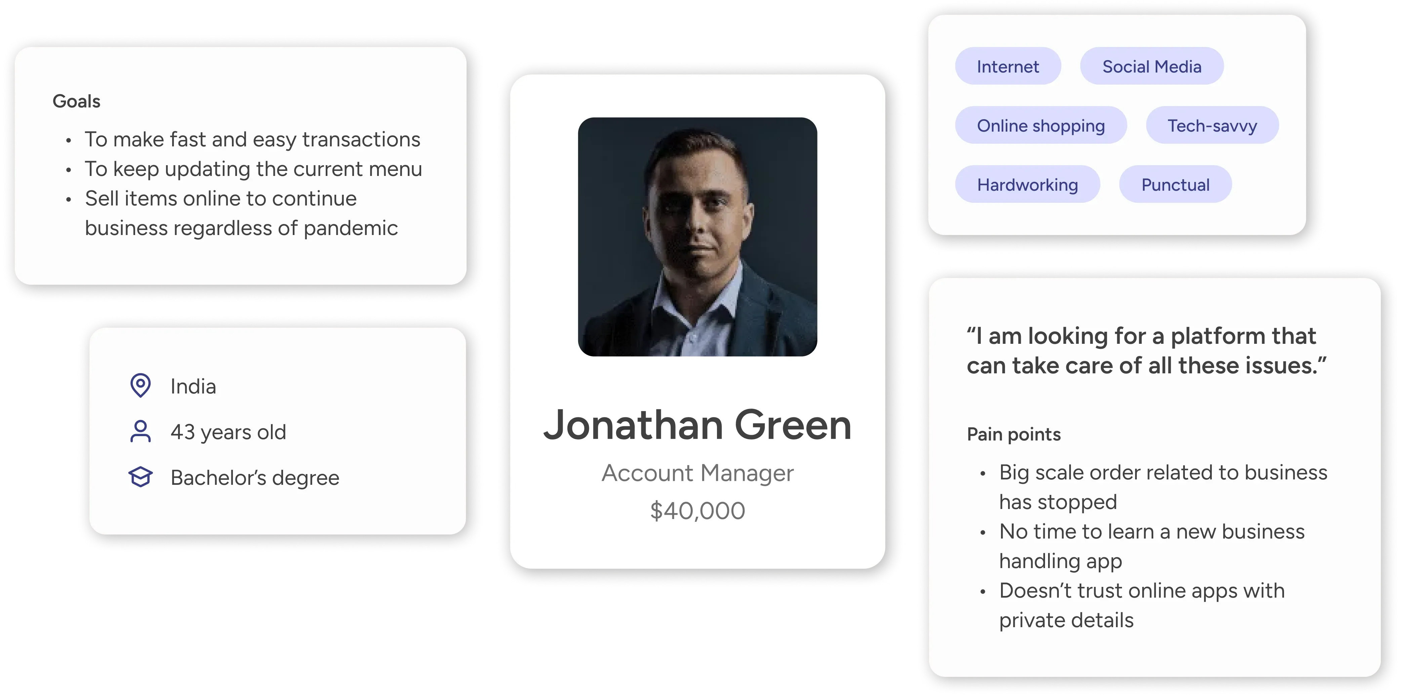Click the name Jonathan Green
This screenshot has width=1401, height=697.
pos(697,425)
